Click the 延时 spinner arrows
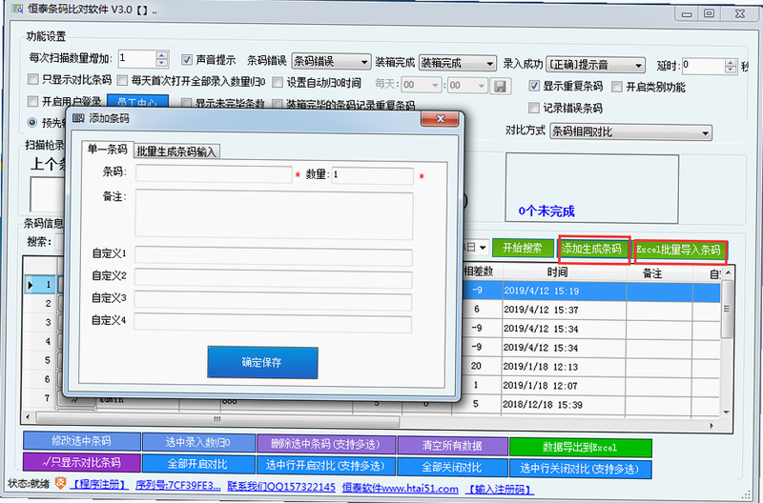 730,66
